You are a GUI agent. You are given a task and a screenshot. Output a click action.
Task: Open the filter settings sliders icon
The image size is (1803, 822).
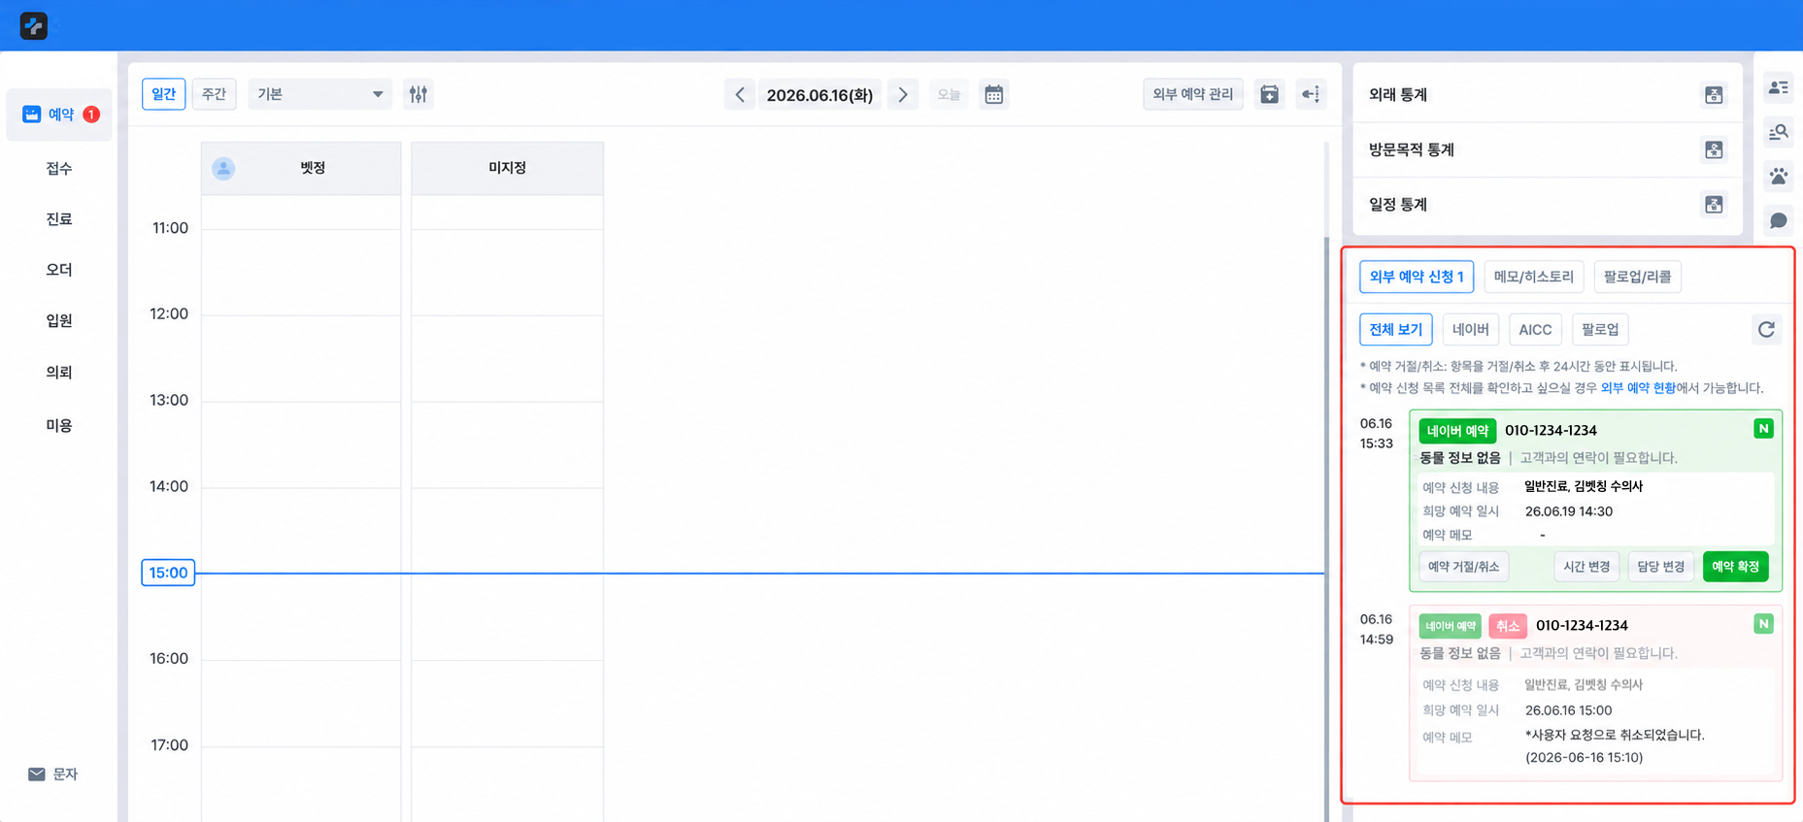tap(418, 94)
